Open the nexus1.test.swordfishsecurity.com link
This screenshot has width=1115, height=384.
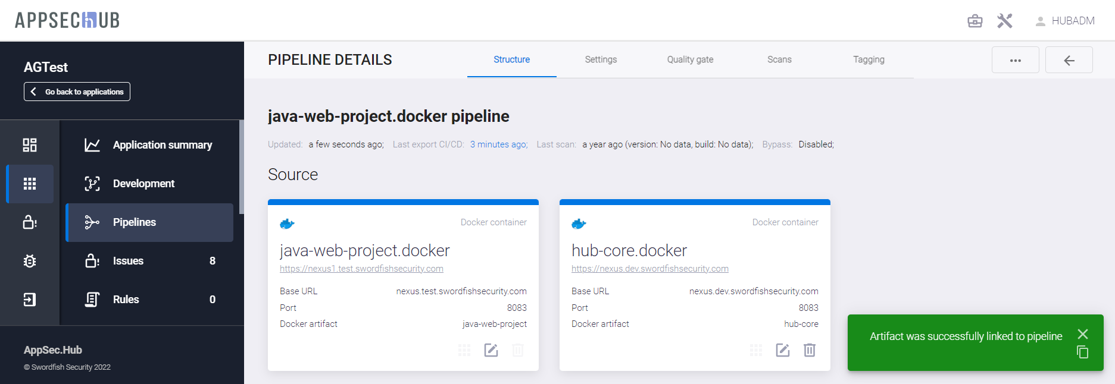click(x=361, y=269)
